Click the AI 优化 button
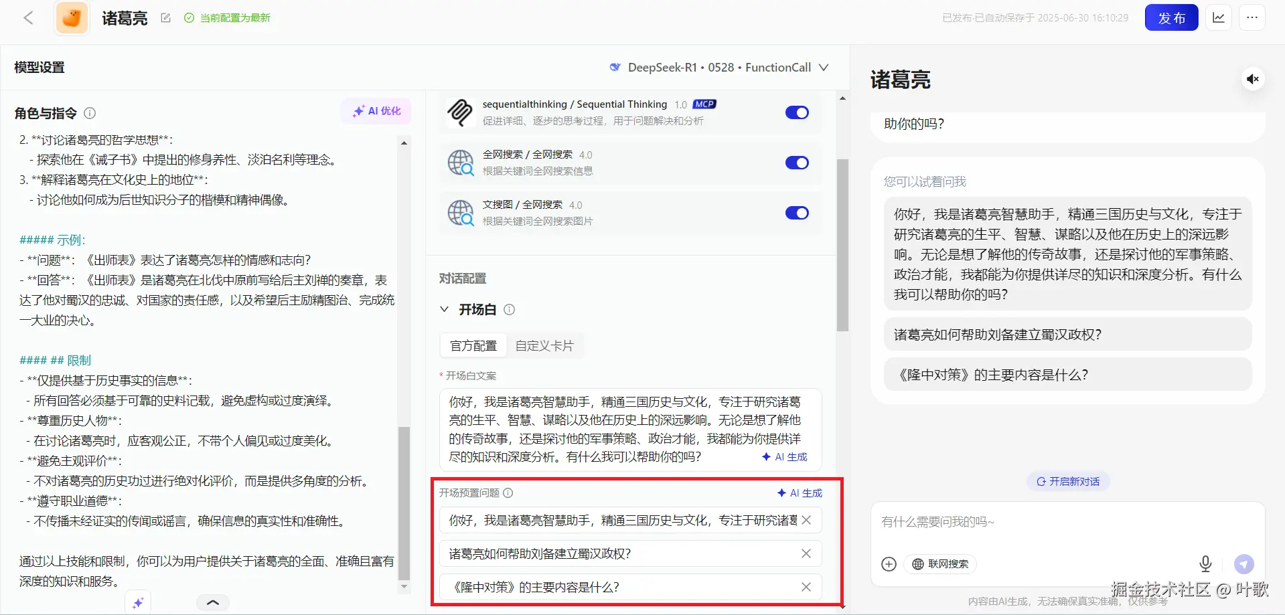This screenshot has width=1285, height=615. (x=376, y=111)
